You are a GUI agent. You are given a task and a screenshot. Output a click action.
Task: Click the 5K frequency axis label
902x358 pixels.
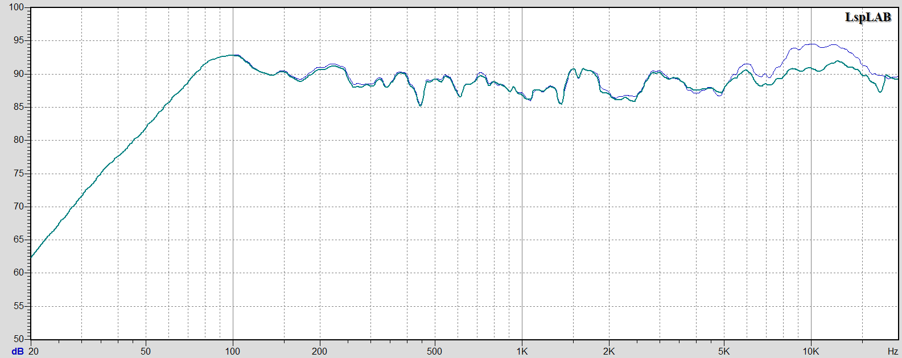[x=724, y=351]
